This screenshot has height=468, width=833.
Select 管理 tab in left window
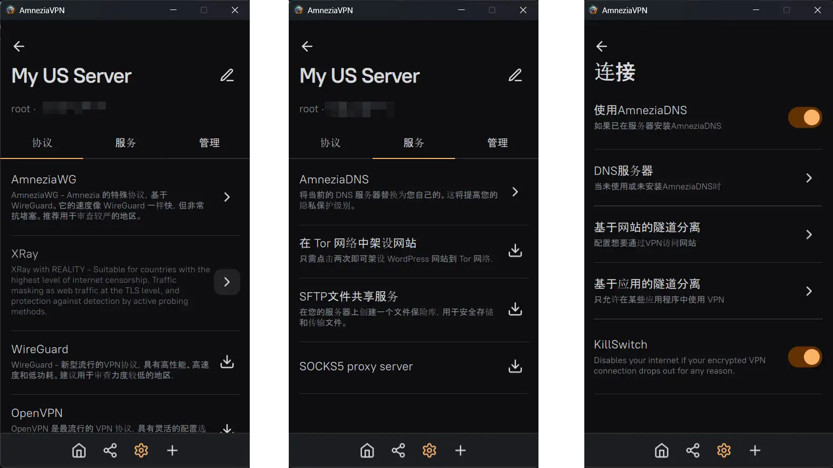point(209,143)
